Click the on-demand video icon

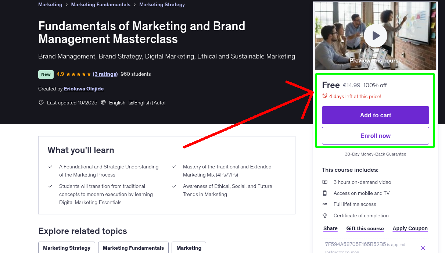[x=325, y=182]
